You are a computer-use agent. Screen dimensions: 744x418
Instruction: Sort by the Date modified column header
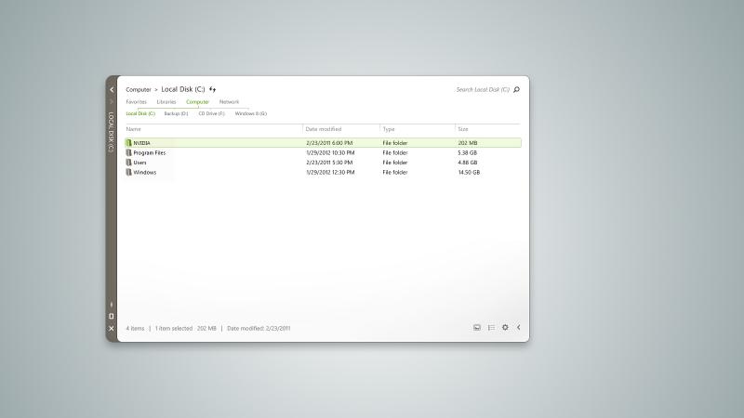click(324, 129)
